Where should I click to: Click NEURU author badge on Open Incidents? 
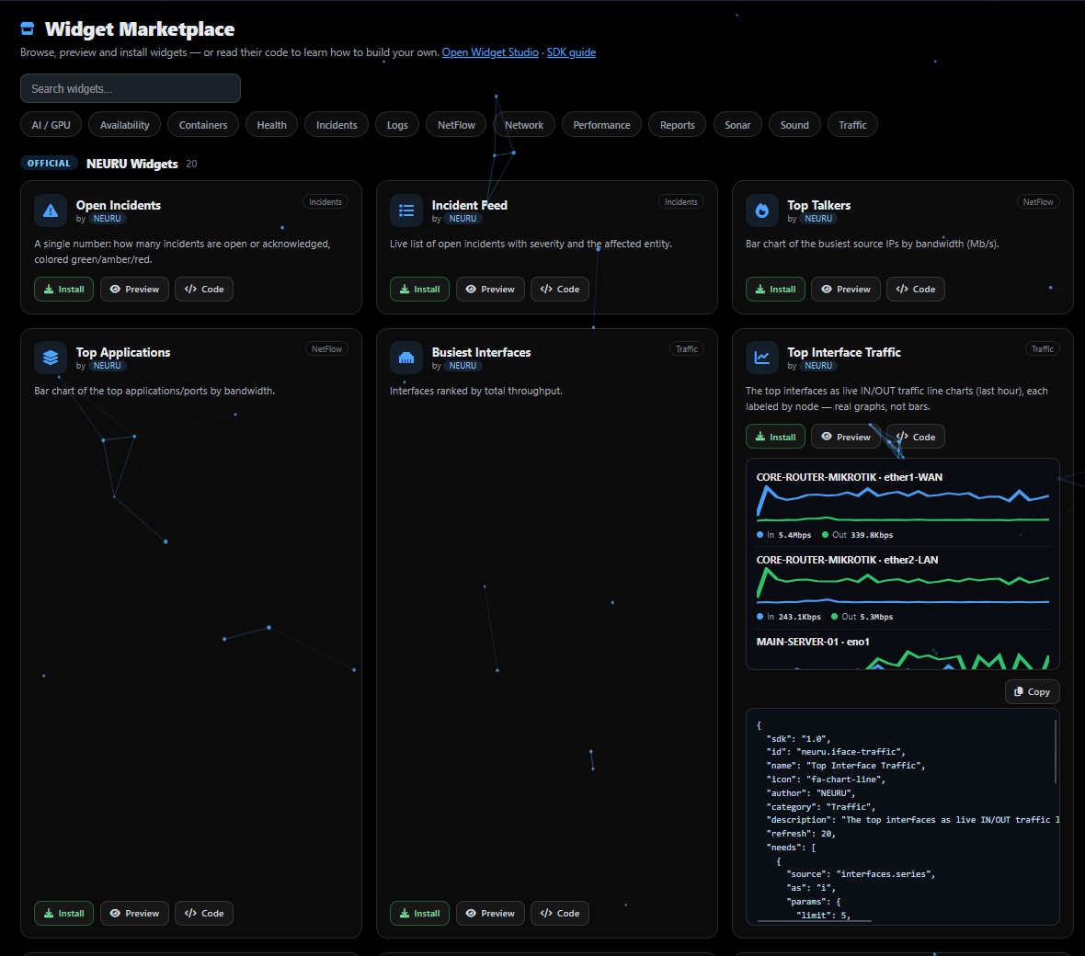tap(108, 219)
